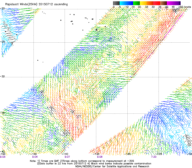Select the green 15-20 knots color segment
This screenshot has width=192, height=168.
click(x=136, y=3)
